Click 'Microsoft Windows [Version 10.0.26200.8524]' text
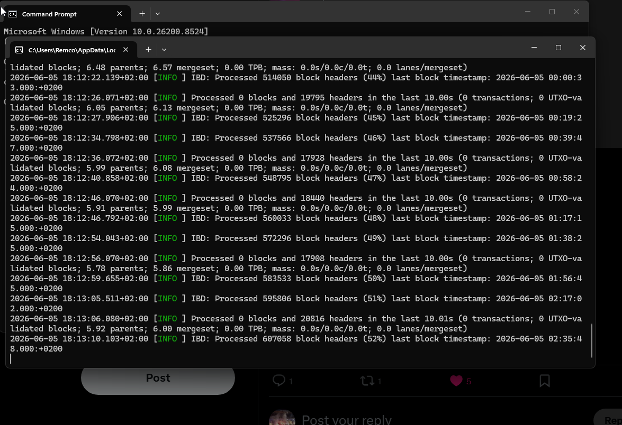The image size is (622, 425). click(x=106, y=32)
